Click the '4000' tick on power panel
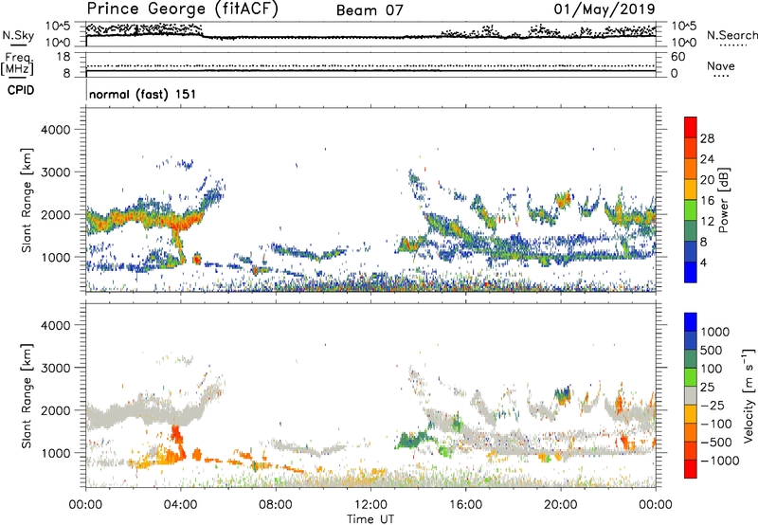The width and height of the screenshot is (758, 525). [x=55, y=130]
